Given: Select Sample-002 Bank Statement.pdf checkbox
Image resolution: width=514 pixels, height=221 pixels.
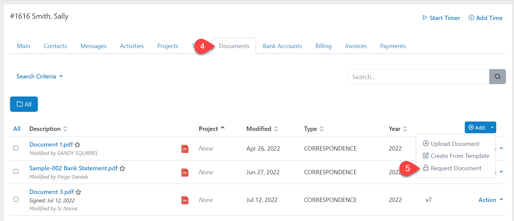Looking at the screenshot, I should 16,172.
